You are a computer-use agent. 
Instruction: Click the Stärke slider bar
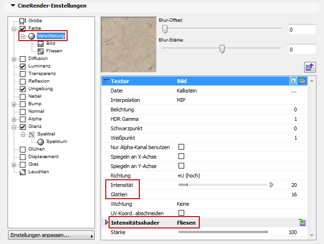tap(223, 232)
